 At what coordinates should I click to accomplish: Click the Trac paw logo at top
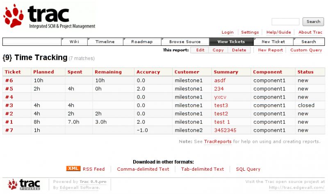click(49, 16)
